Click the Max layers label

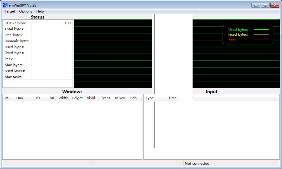pyautogui.click(x=14, y=65)
